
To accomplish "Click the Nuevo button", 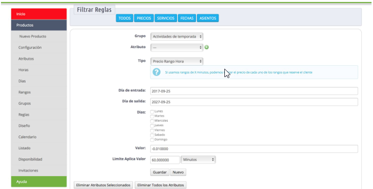I will click(x=178, y=172).
